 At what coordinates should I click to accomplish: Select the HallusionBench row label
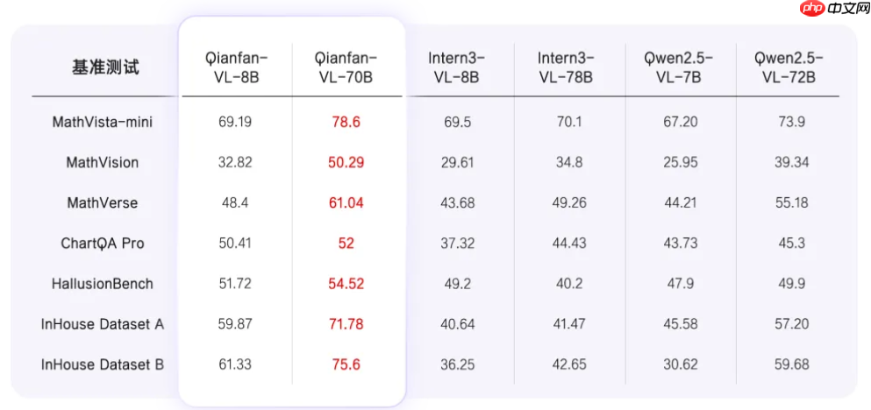[x=103, y=283]
